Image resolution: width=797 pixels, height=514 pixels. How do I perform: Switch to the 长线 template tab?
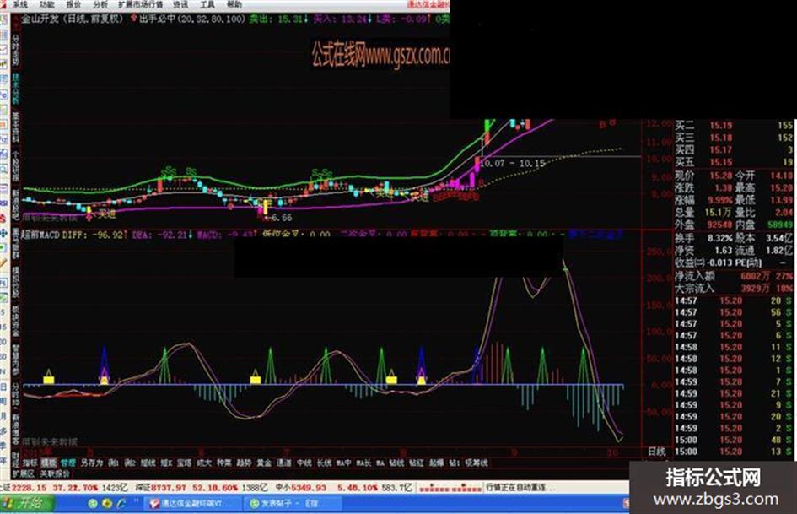click(x=324, y=463)
